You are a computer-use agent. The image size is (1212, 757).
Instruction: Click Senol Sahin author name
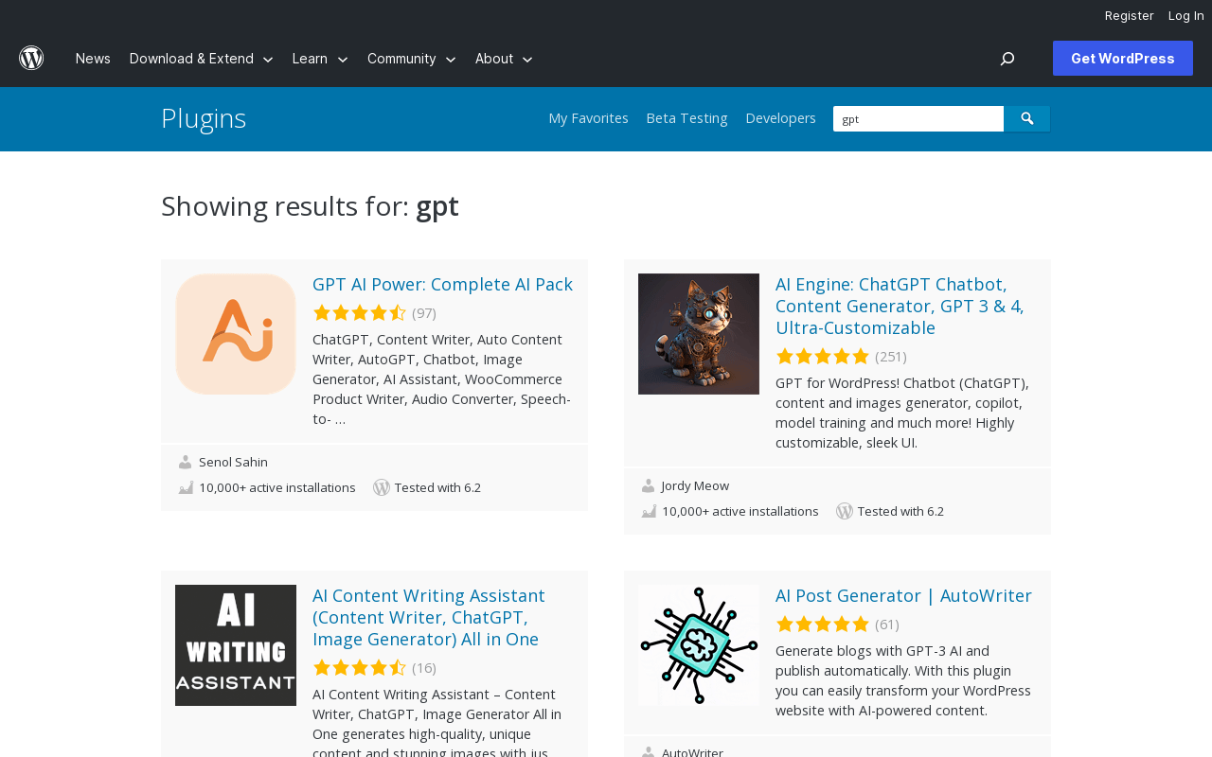click(233, 462)
